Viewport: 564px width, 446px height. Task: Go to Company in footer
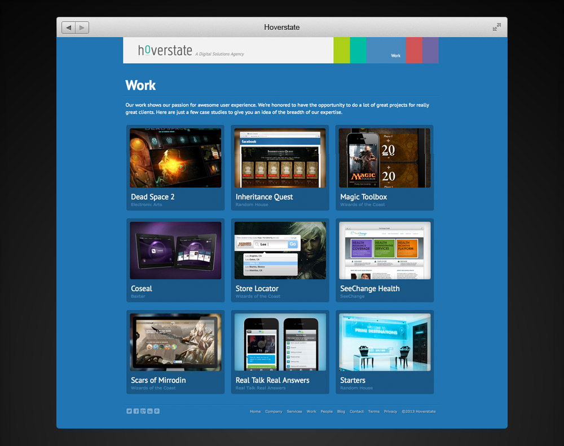274,412
